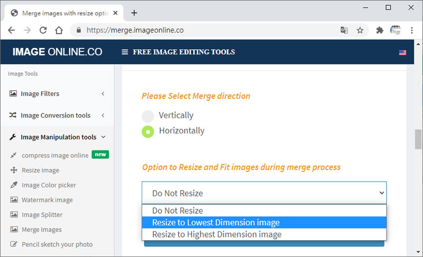
Task: Click the wrench icon for Manipulation tools
Action: point(13,137)
